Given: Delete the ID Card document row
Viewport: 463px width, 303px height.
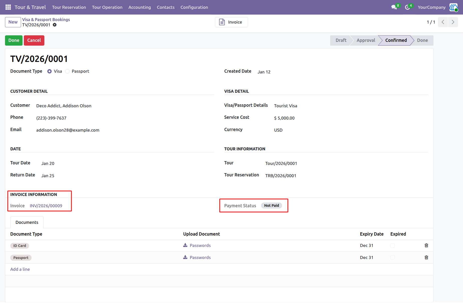Looking at the screenshot, I should [x=426, y=245].
